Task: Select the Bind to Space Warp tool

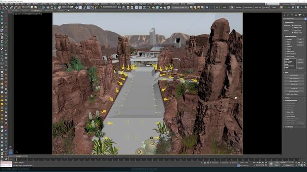Action: [19, 8]
